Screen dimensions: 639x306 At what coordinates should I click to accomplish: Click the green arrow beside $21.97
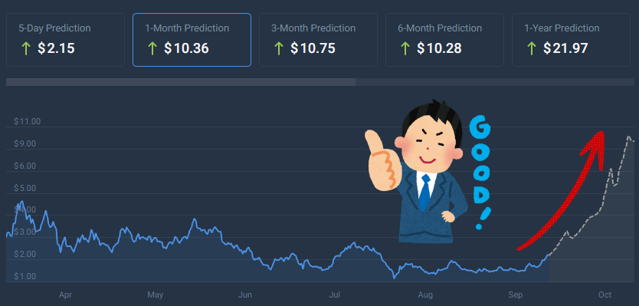point(531,48)
